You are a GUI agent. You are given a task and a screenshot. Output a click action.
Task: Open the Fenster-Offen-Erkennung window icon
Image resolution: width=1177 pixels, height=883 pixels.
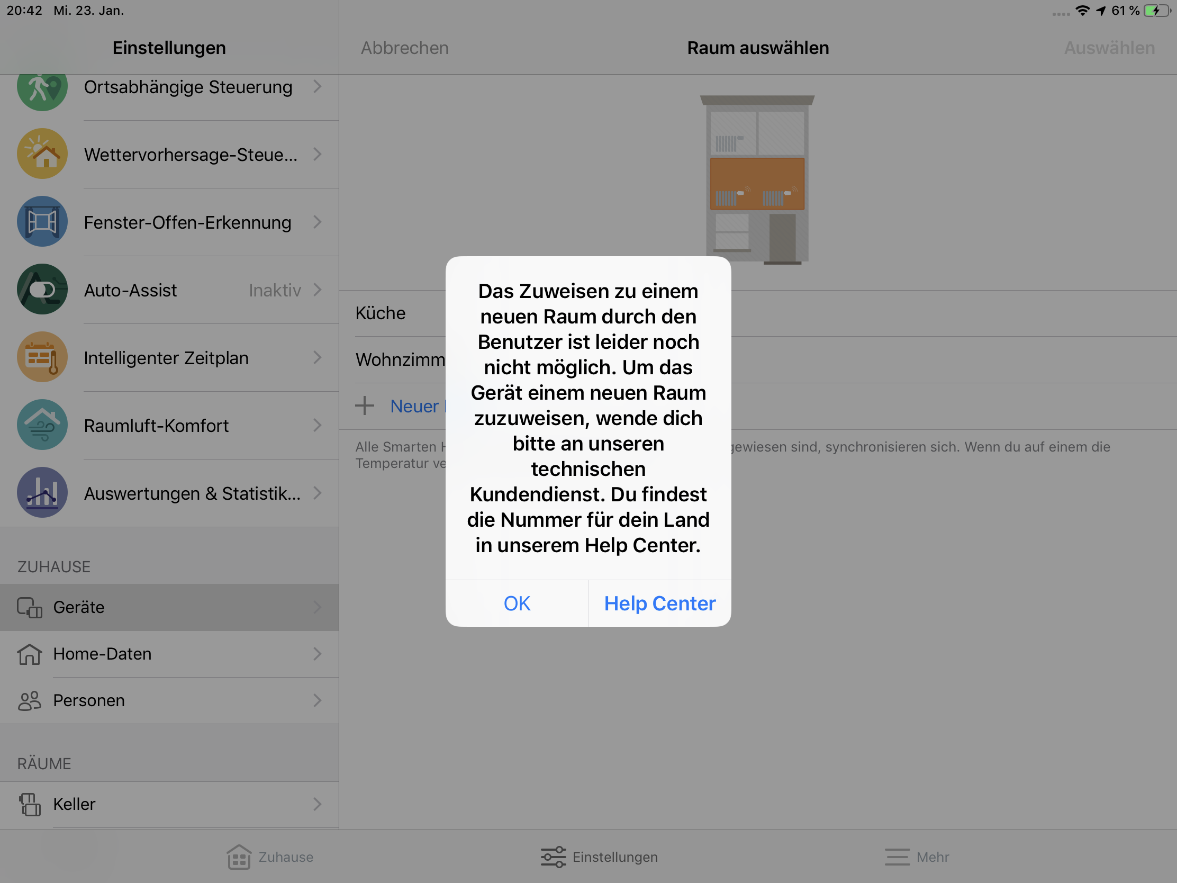[42, 221]
